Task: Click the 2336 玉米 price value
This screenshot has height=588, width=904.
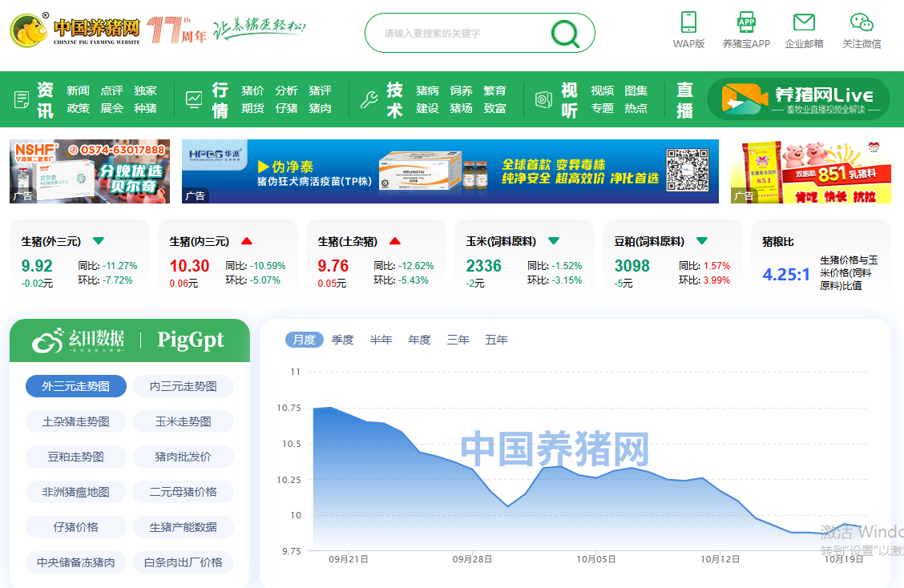Action: (x=484, y=266)
